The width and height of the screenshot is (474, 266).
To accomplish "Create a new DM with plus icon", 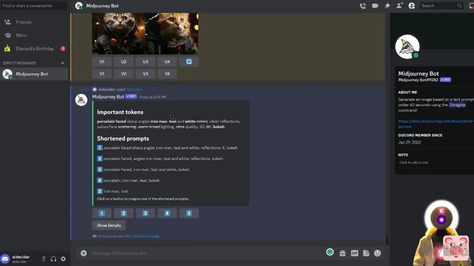I will [62, 63].
